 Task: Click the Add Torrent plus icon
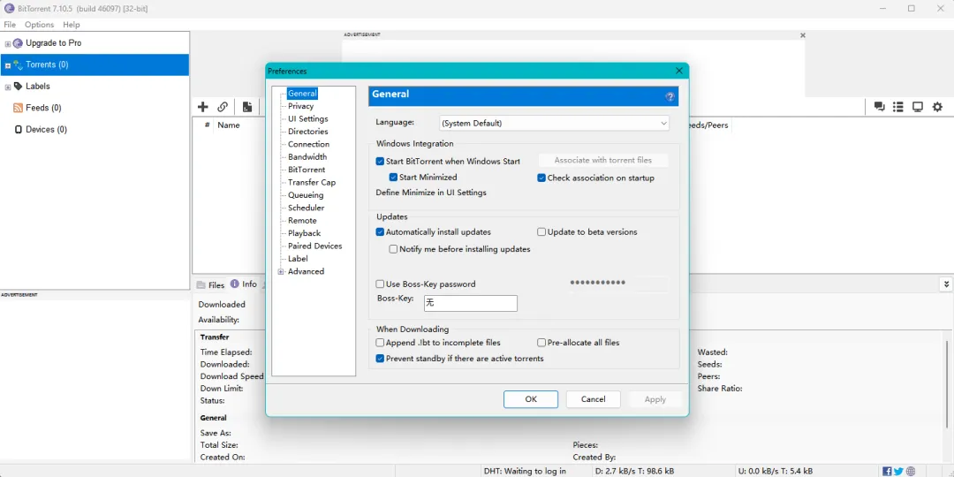coord(202,107)
